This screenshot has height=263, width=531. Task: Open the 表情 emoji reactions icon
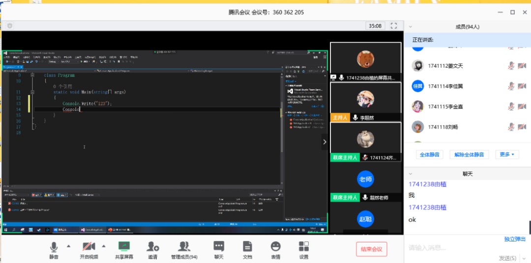(x=276, y=247)
